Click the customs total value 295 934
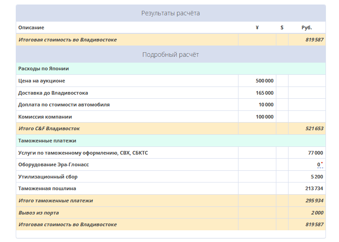This screenshot has height=242, width=339. point(314,201)
